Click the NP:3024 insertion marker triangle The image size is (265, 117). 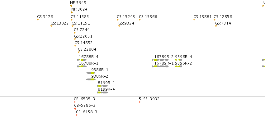pyautogui.click(x=72, y=12)
